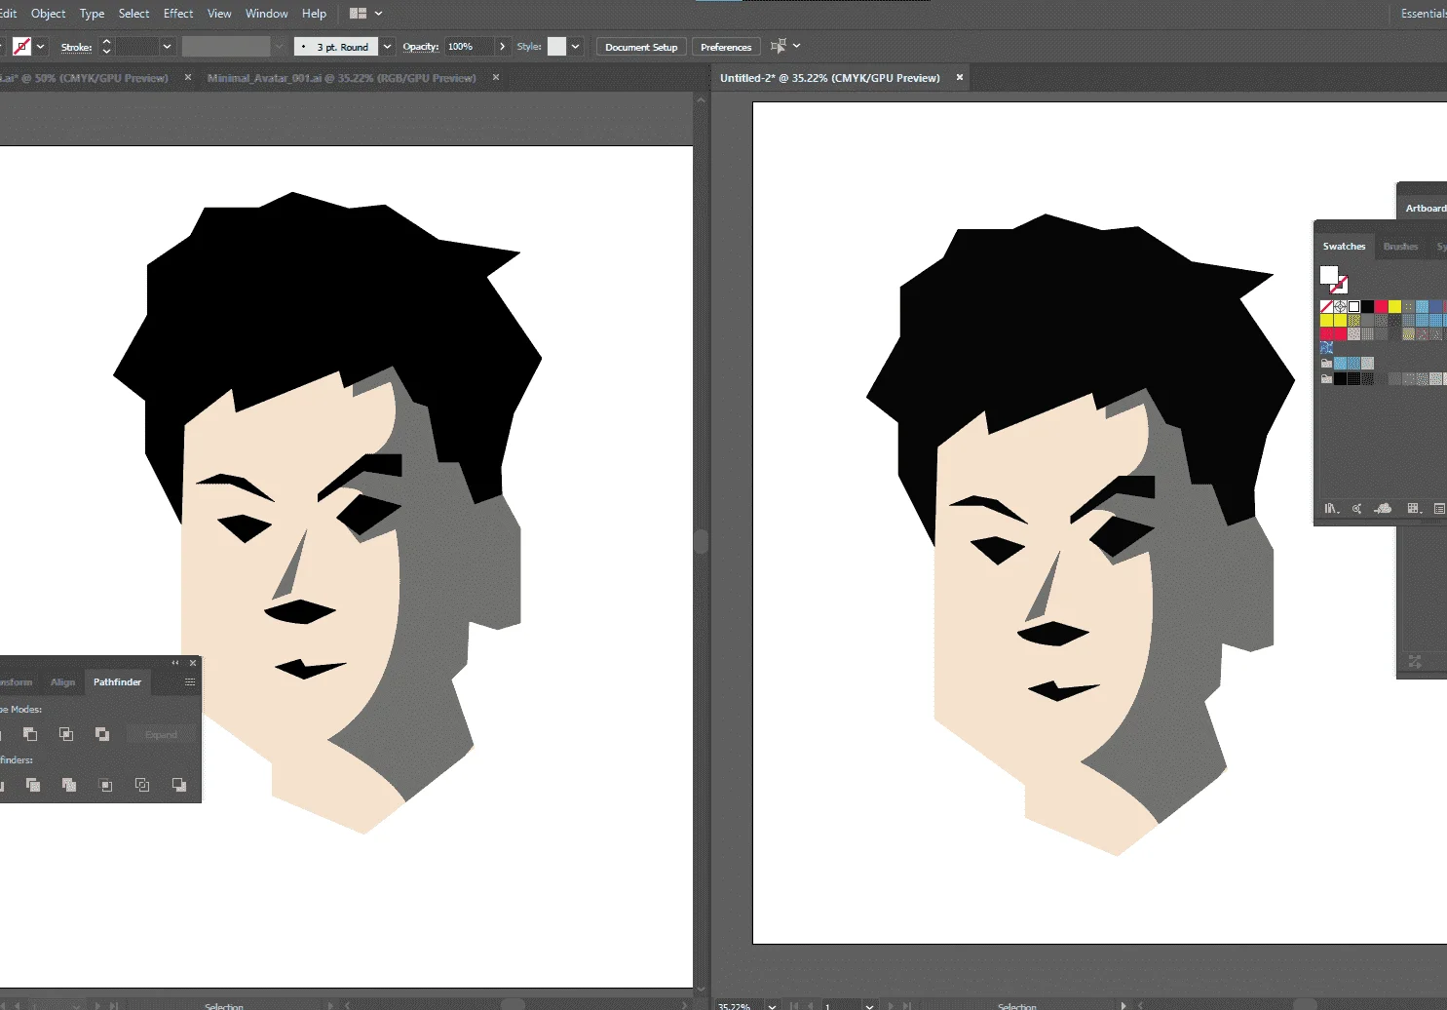Image resolution: width=1447 pixels, height=1010 pixels.
Task: Open the 3 pt. Round brush dropdown
Action: [x=387, y=47]
